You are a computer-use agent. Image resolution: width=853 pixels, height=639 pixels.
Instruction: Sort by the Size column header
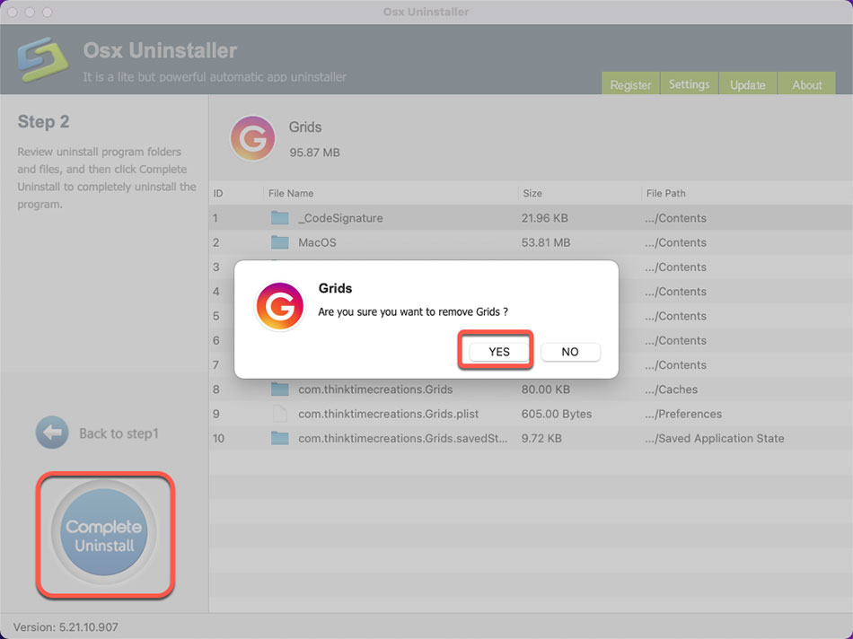tap(532, 193)
